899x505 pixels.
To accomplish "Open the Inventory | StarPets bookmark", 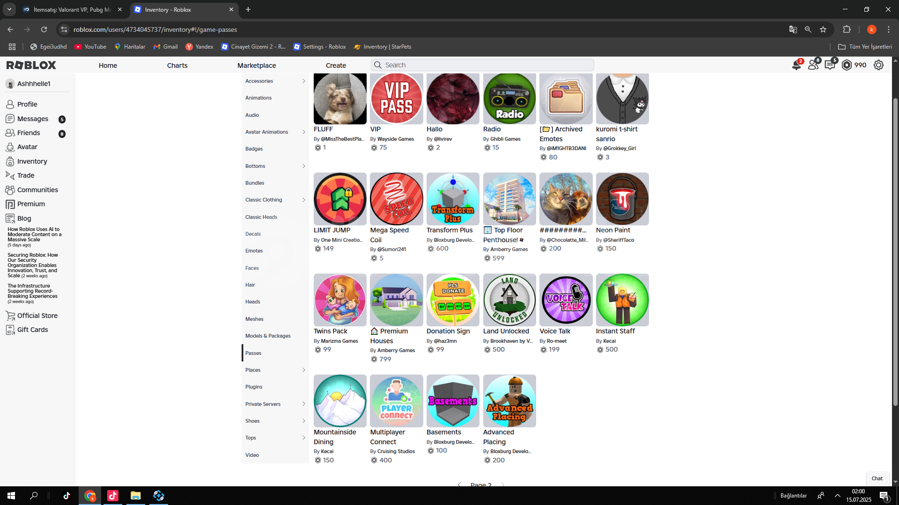I will click(x=383, y=47).
